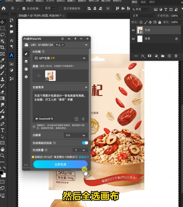Select the Horizontal Type tool
Screen dimensions: 183x207
click(x=2, y=130)
